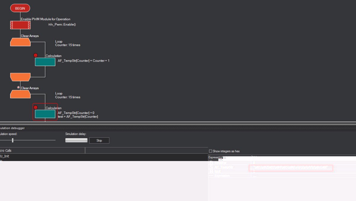Click the Simulation speed slider handle
Image resolution: width=356 pixels, height=201 pixels.
[12, 140]
